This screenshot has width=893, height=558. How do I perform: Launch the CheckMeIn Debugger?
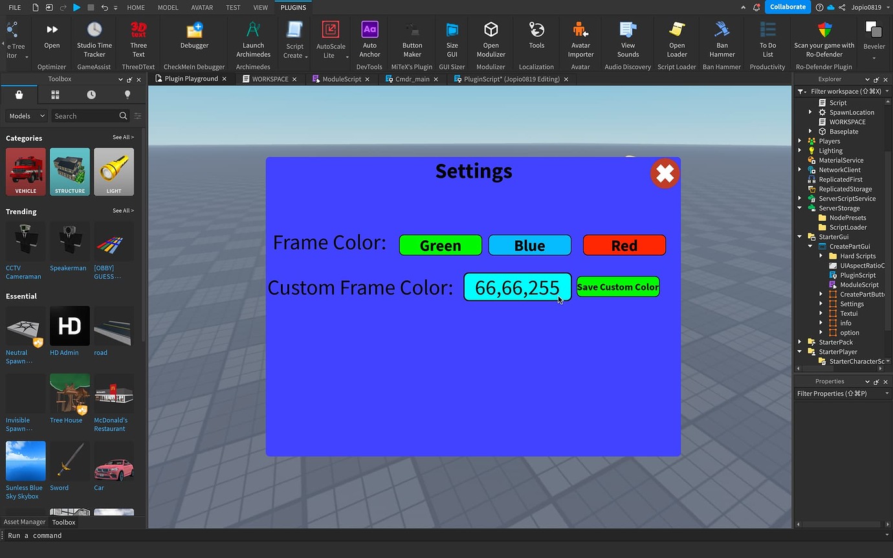pyautogui.click(x=194, y=39)
